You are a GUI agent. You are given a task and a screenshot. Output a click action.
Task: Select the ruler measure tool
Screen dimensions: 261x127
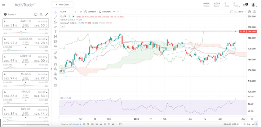(56, 53)
